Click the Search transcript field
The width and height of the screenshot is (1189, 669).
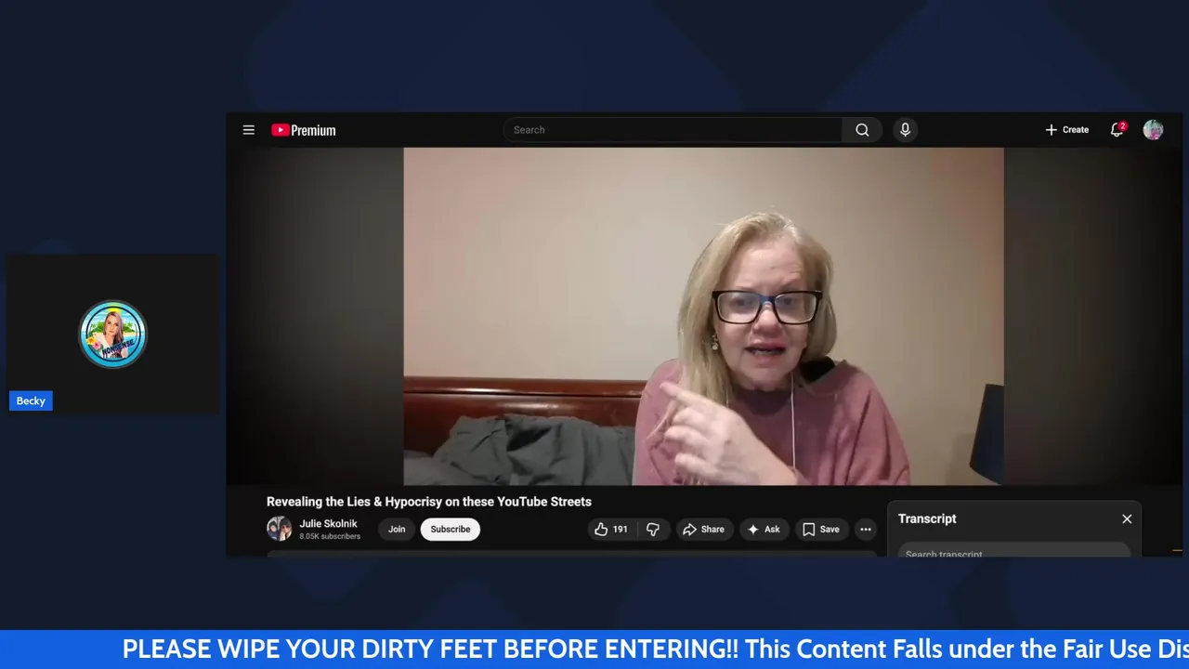[x=1013, y=552]
